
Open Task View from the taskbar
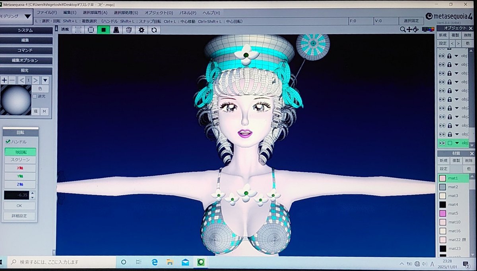(x=139, y=262)
